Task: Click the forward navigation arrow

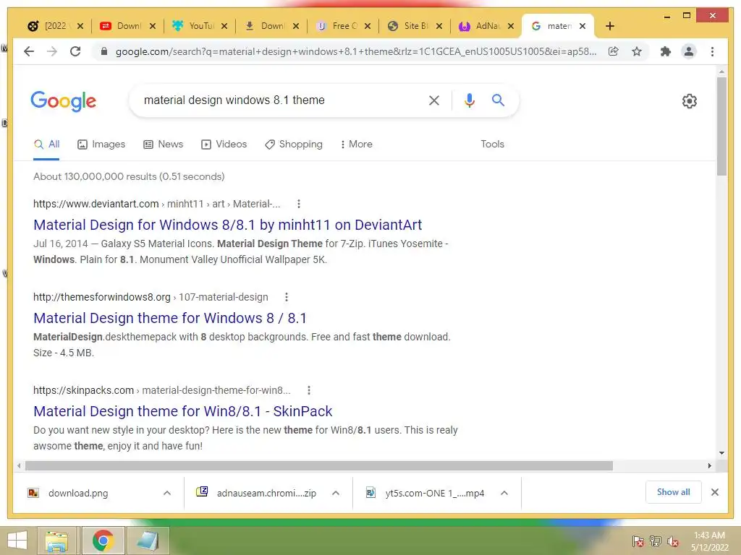Action: coord(52,51)
